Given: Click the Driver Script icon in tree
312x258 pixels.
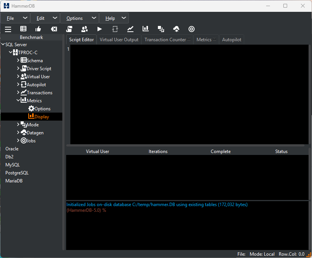Looking at the screenshot, I should [24, 68].
